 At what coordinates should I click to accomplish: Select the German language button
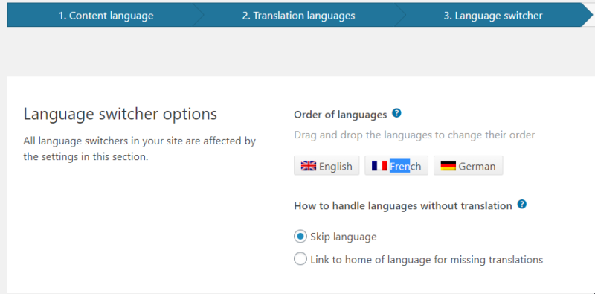tap(469, 166)
